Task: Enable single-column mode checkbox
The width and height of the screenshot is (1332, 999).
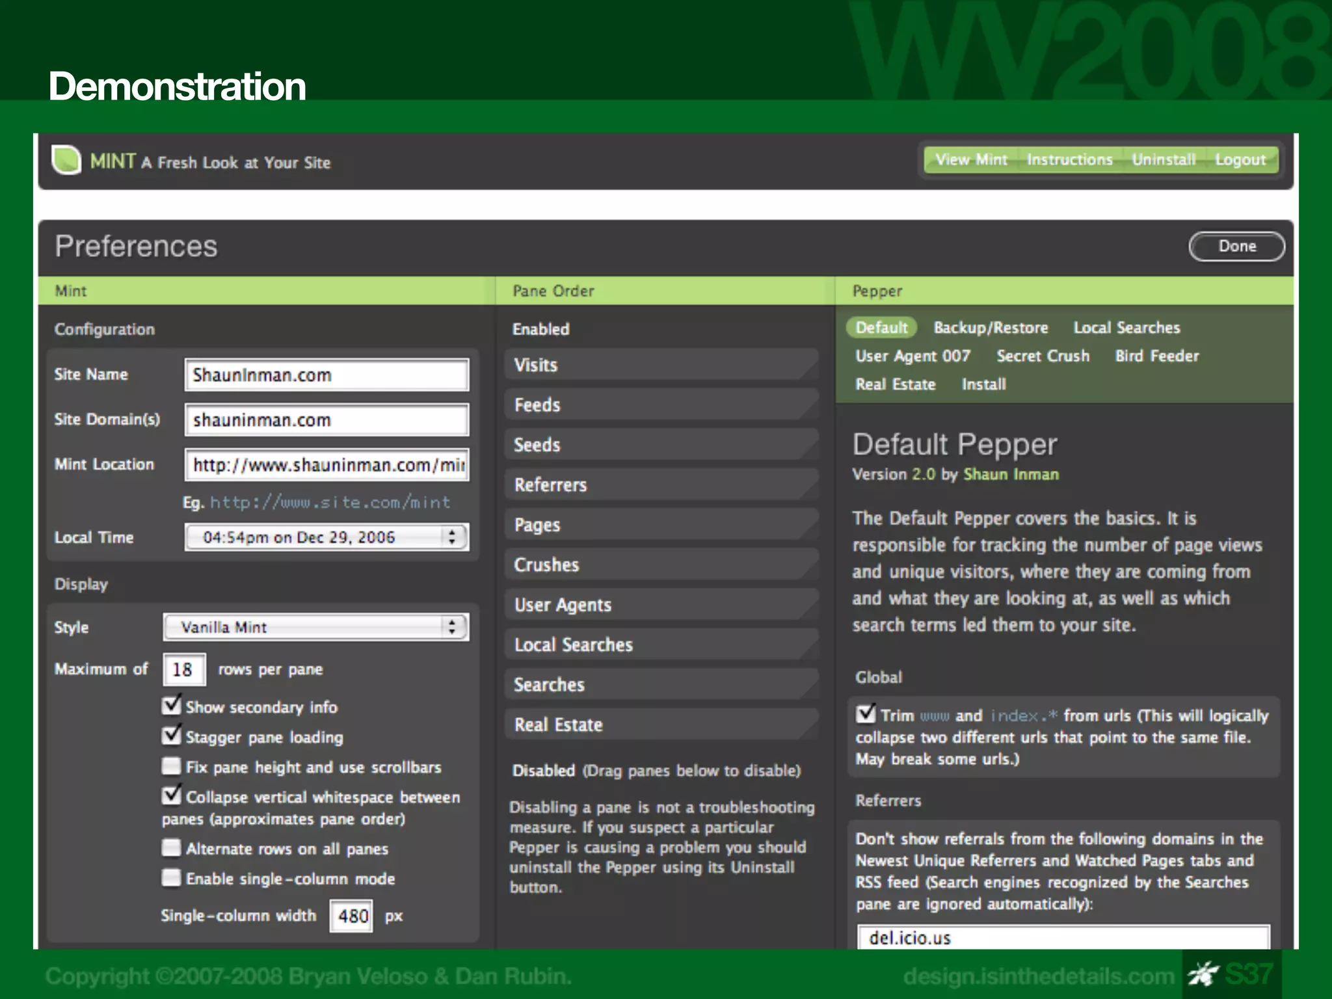Action: (x=171, y=877)
